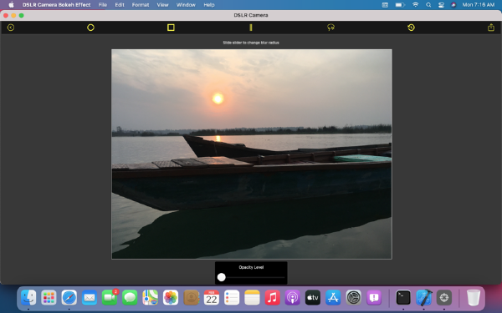Open Apple TV from the Dock
Screen dimensions: 502x313
313,298
